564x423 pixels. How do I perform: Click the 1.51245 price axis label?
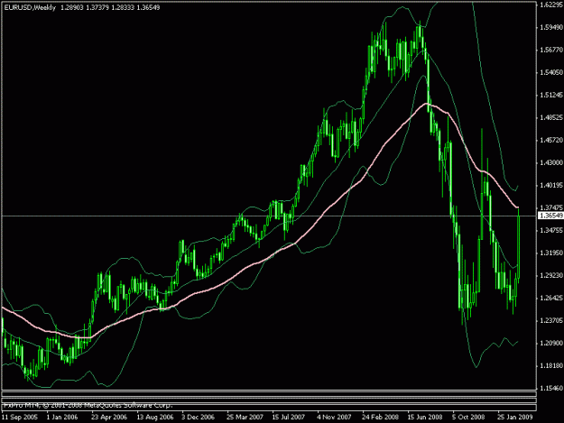coord(551,96)
